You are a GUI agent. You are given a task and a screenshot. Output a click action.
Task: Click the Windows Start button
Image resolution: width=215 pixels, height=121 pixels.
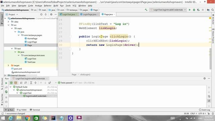3,118
